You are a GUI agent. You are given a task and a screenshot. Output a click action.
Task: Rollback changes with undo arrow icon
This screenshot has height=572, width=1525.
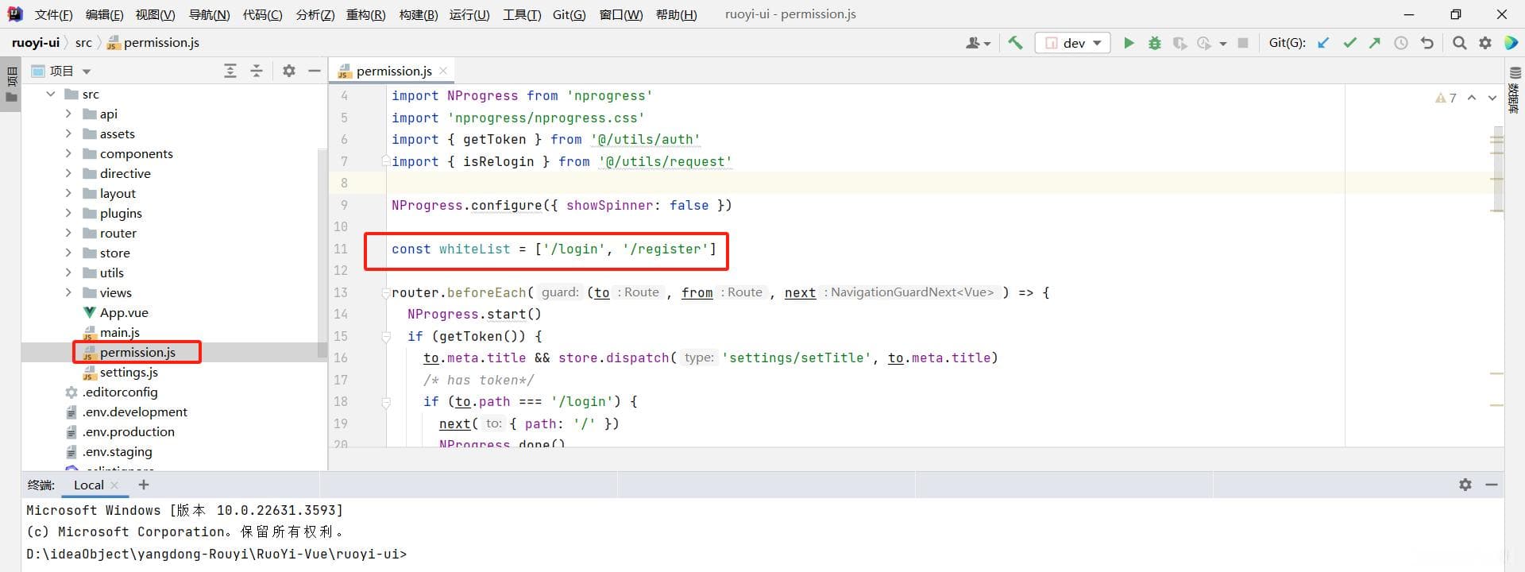click(x=1427, y=43)
